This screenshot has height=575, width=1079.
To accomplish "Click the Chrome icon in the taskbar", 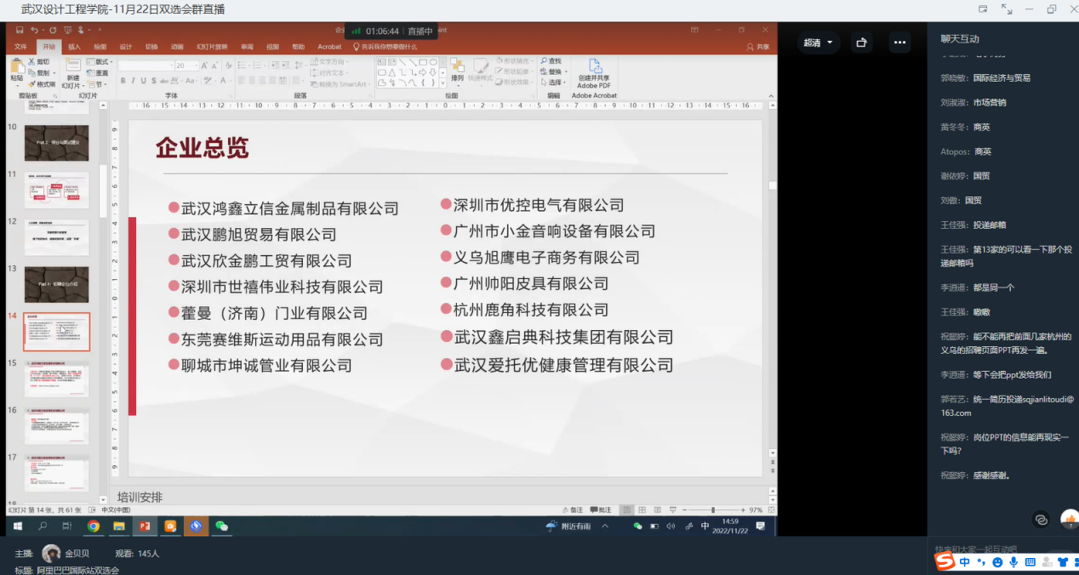I will pos(94,527).
